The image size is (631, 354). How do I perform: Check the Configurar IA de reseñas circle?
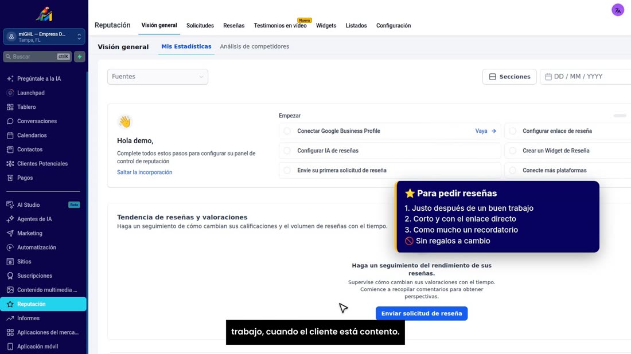(x=287, y=151)
